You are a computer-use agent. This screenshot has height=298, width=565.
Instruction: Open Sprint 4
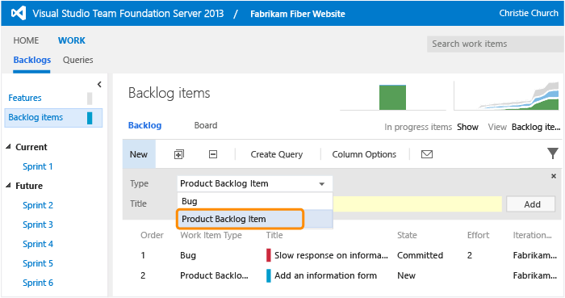pos(38,244)
